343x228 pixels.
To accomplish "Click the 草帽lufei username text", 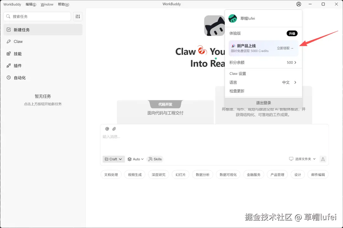I will coord(248,19).
